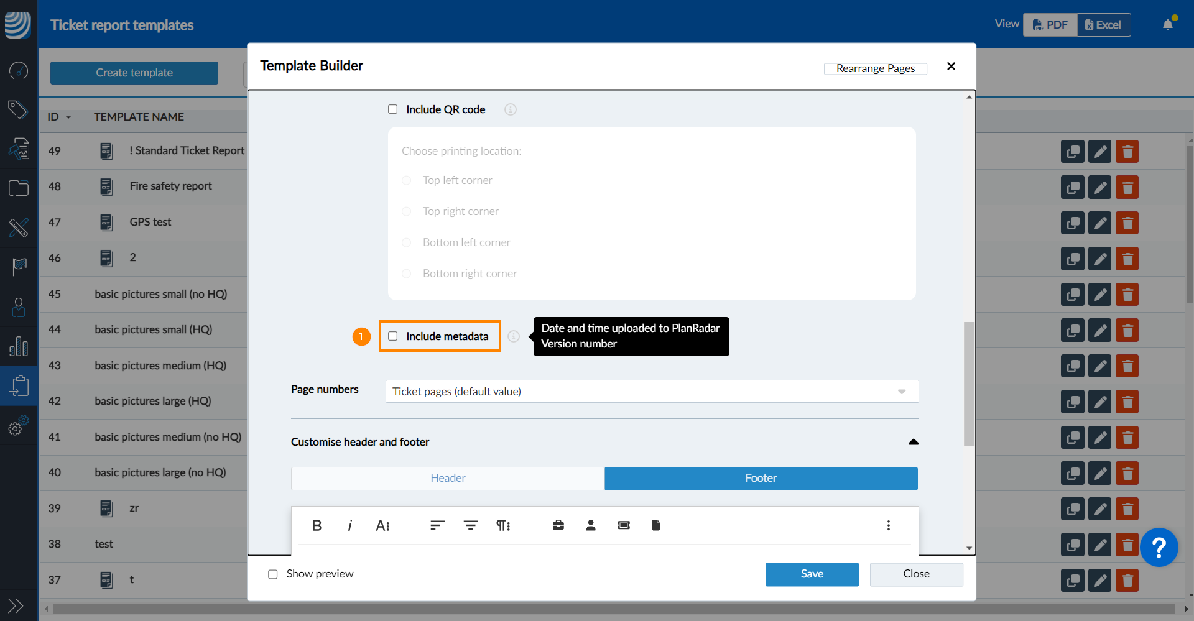Tick the Show preview checkbox
This screenshot has width=1194, height=621.
coord(273,574)
